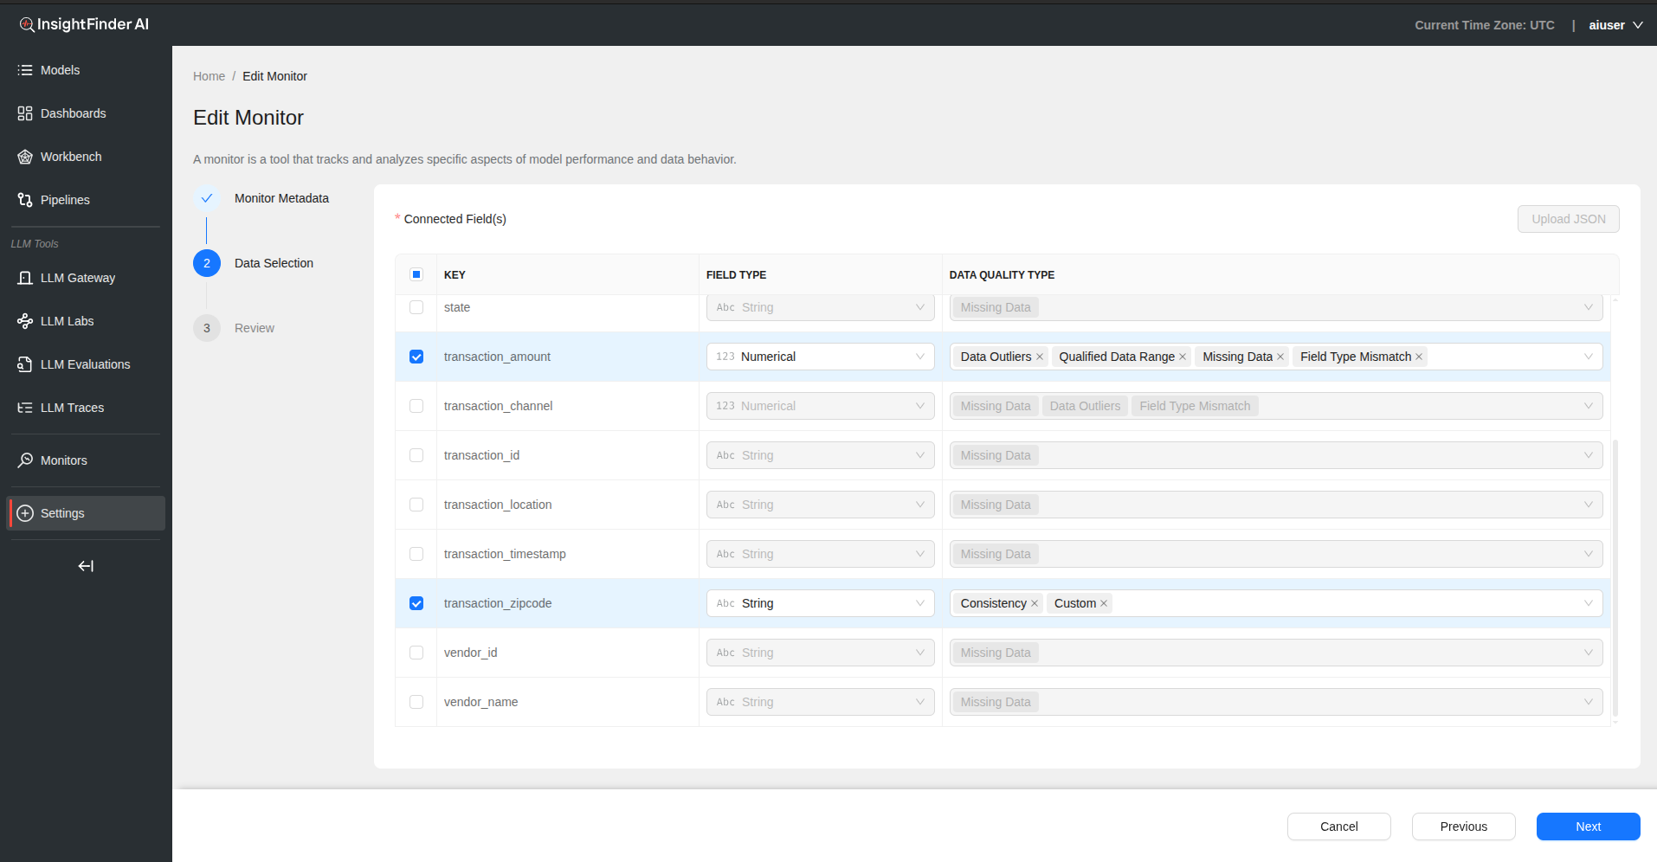The image size is (1657, 862).
Task: Jump to the Monitor Metadata step
Action: 281,198
